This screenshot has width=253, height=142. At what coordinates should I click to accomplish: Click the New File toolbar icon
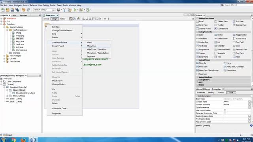point(3,10)
